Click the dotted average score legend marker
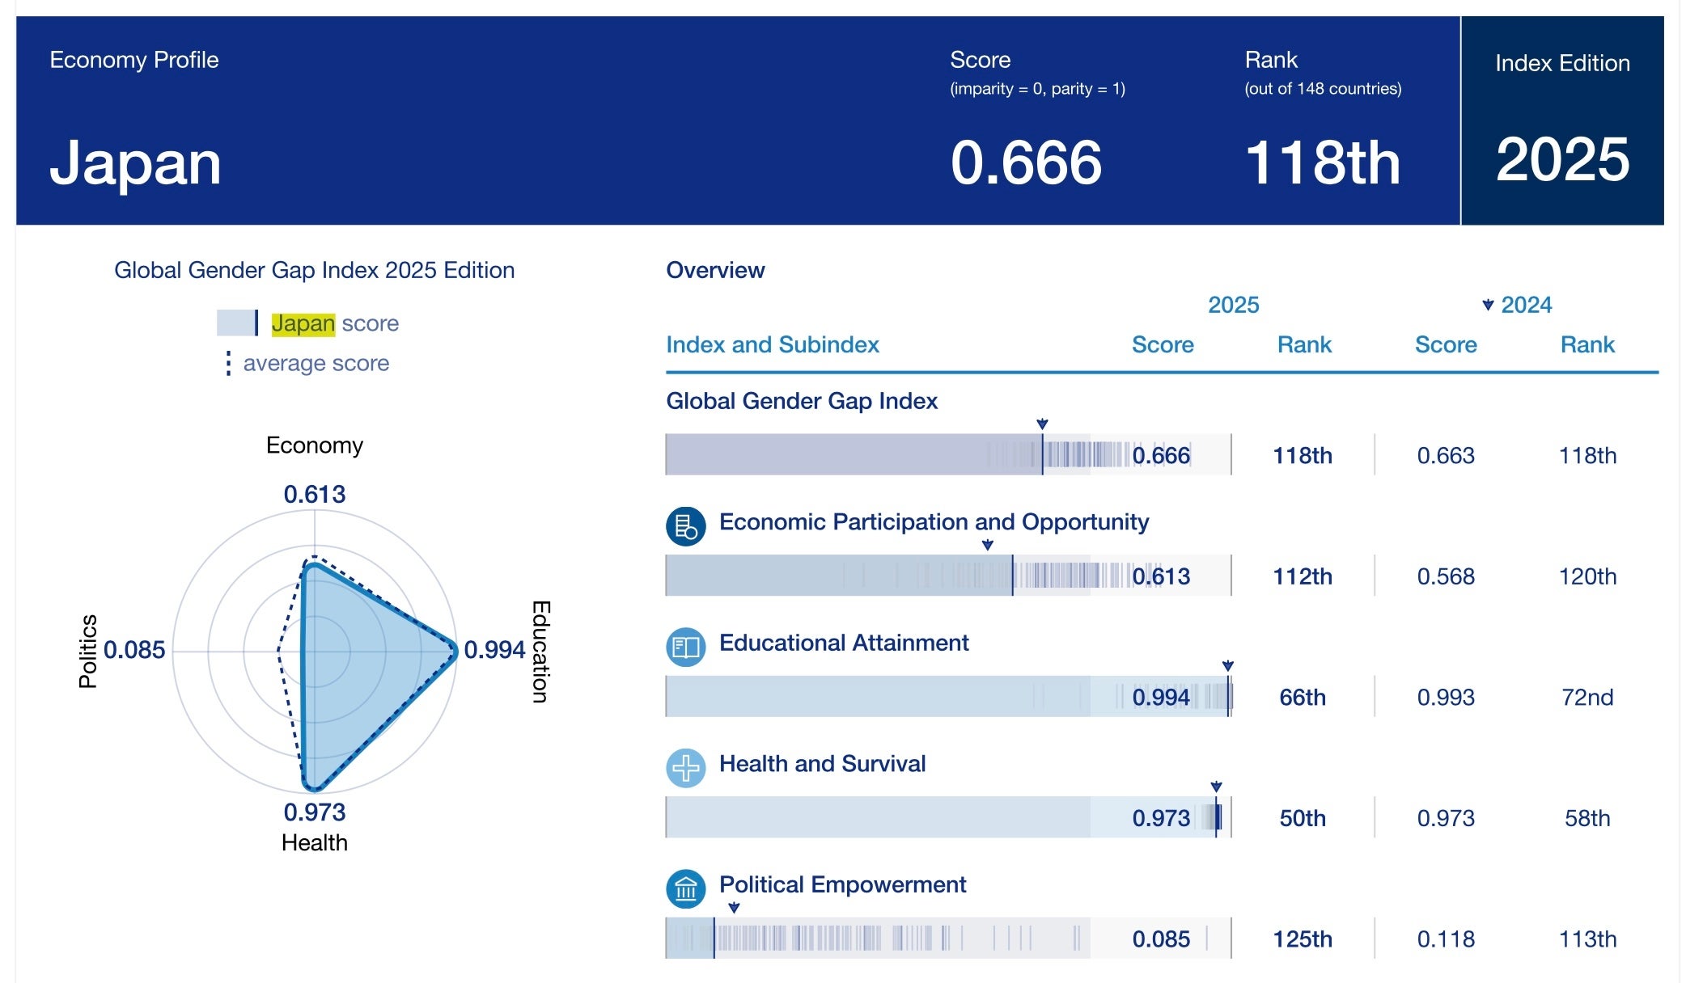The height and width of the screenshot is (983, 1686). 228,363
